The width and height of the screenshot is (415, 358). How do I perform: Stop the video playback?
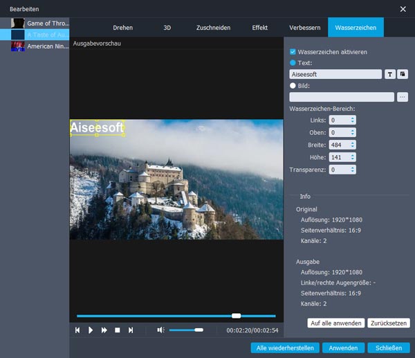[x=118, y=330]
